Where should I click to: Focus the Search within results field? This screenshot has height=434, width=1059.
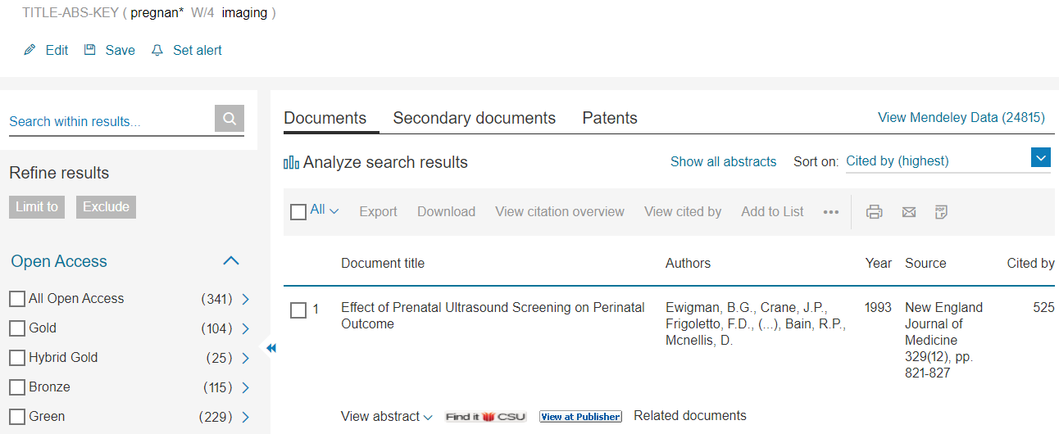tap(111, 121)
